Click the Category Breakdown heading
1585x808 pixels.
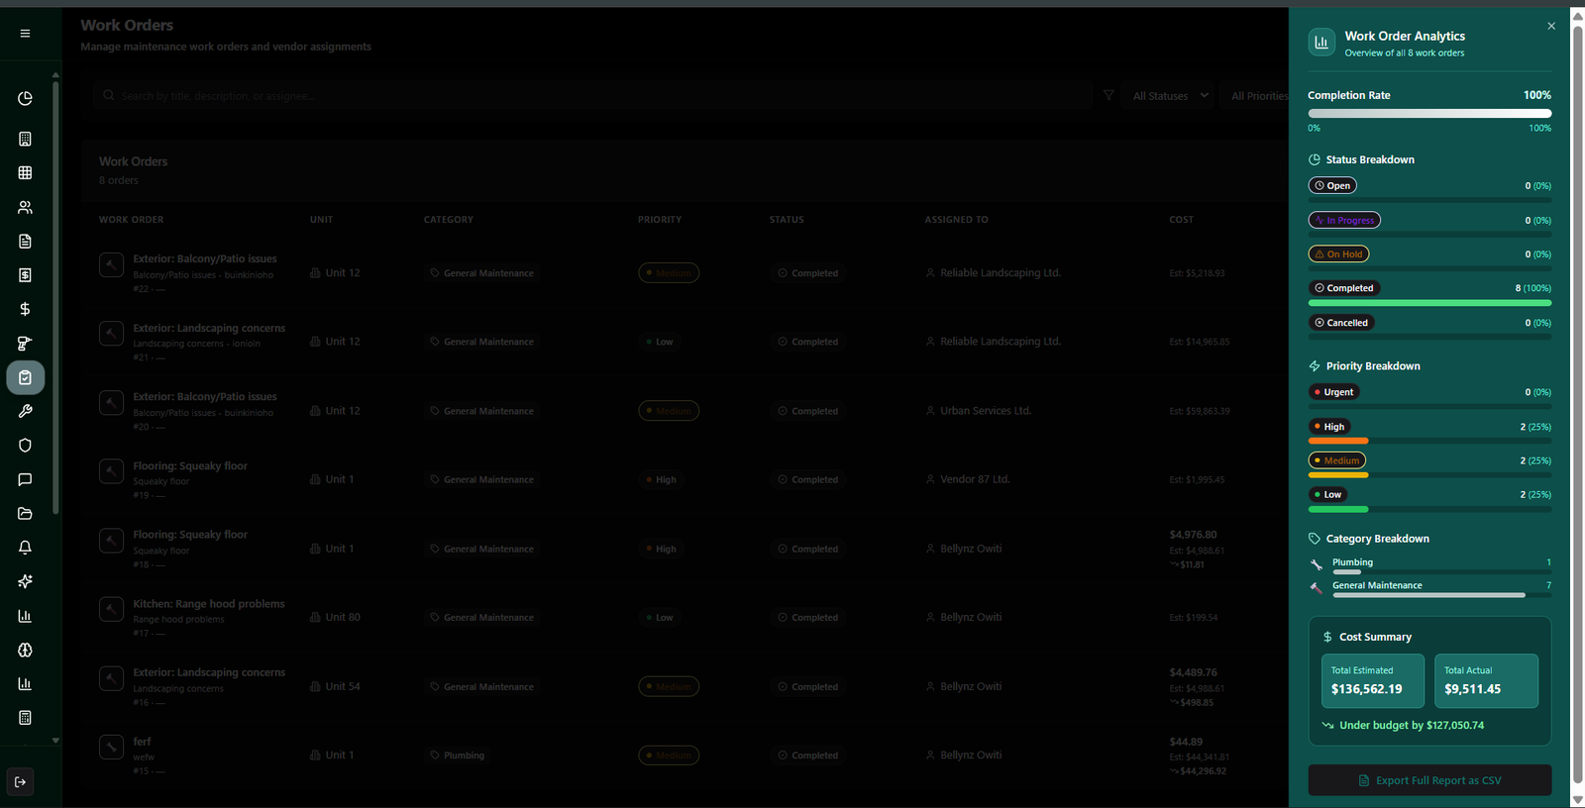click(1378, 539)
